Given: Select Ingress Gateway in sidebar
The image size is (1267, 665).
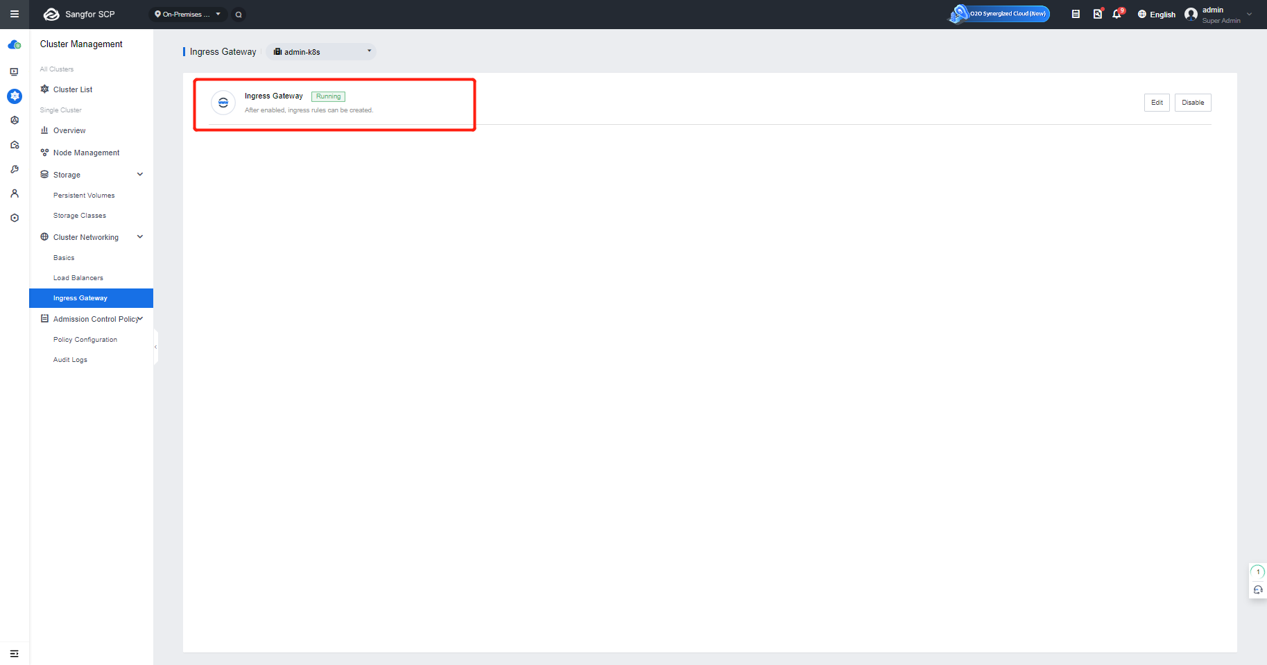Looking at the screenshot, I should (x=91, y=298).
